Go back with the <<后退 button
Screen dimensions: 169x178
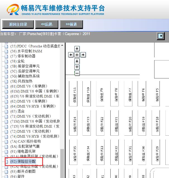pyautogui.click(x=47, y=24)
